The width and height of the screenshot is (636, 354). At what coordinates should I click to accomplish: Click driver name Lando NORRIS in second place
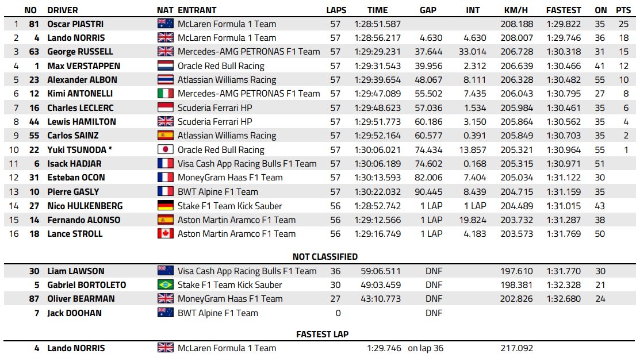tap(76, 38)
